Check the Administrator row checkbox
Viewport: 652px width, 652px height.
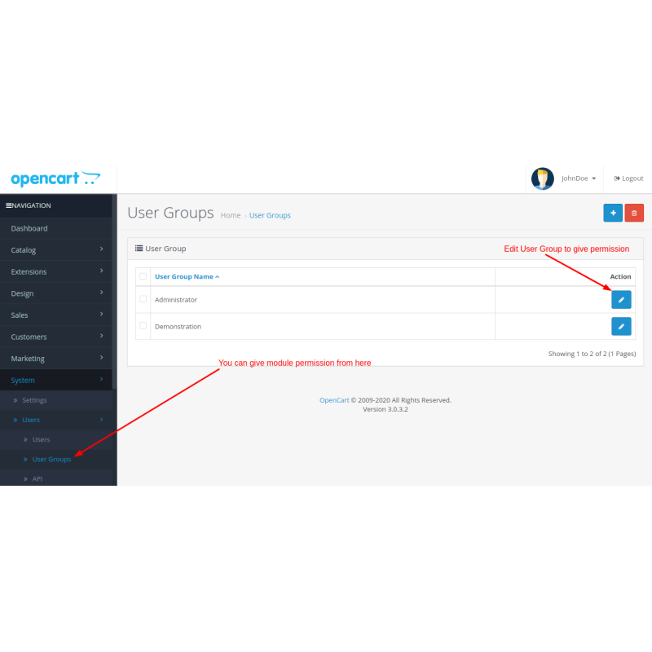coord(143,300)
